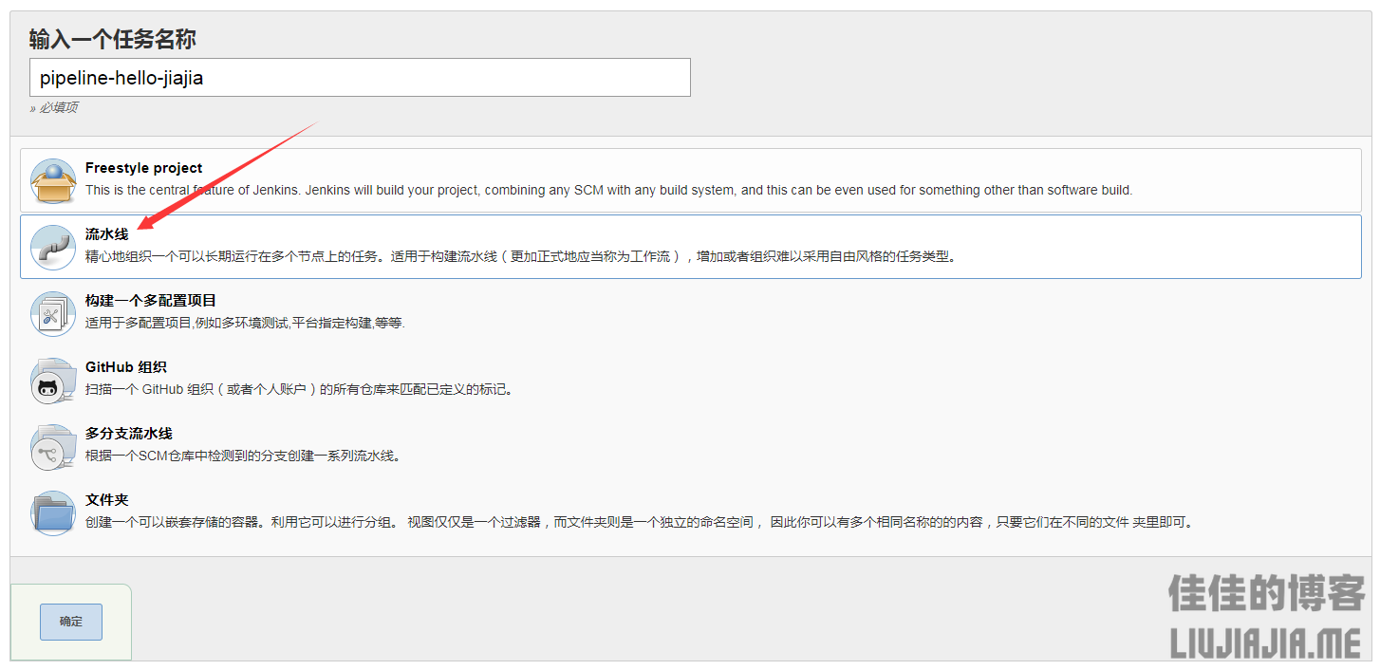Click the description 适用于多配置项目
The width and height of the screenshot is (1380, 670).
pos(245,323)
